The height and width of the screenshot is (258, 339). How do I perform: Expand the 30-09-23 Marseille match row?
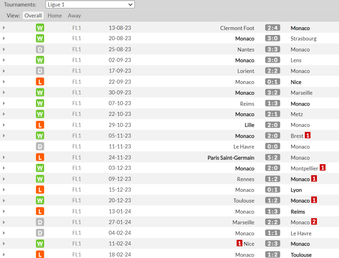pos(4,92)
